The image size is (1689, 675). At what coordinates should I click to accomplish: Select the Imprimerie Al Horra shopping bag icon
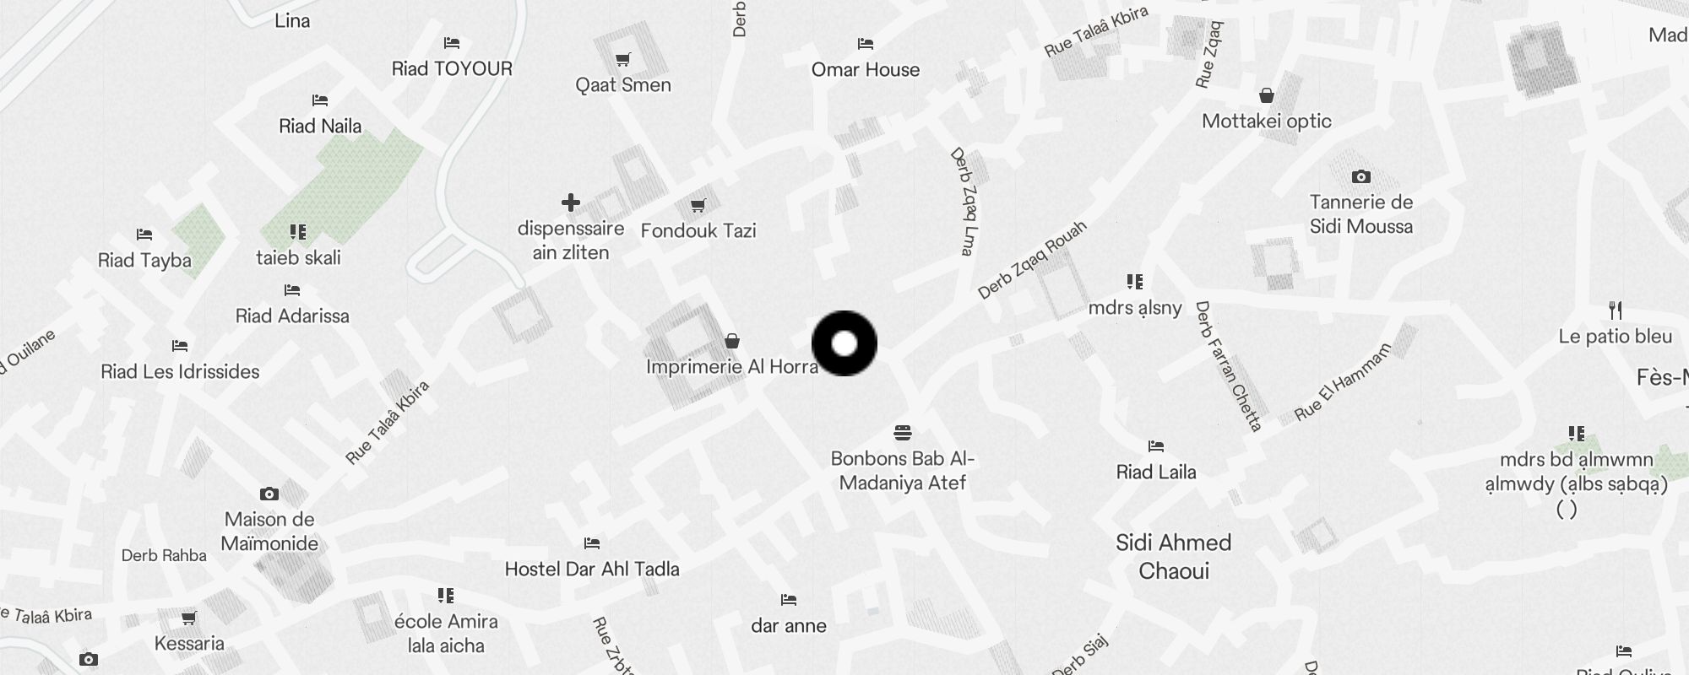pyautogui.click(x=732, y=341)
